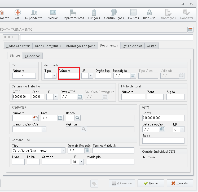
Task: Expand Identidade Tipo dropdown
Action: point(54,76)
